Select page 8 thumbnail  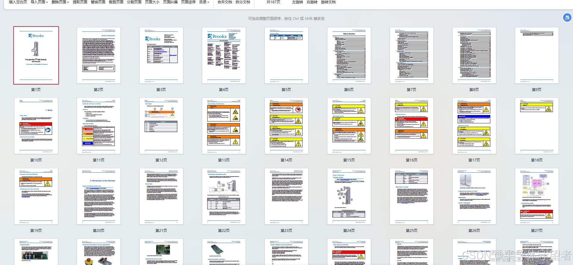474,55
